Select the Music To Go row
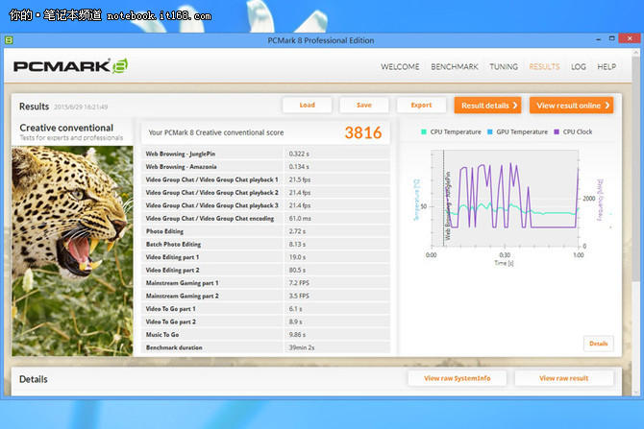This screenshot has width=644, height=429. pos(265,335)
